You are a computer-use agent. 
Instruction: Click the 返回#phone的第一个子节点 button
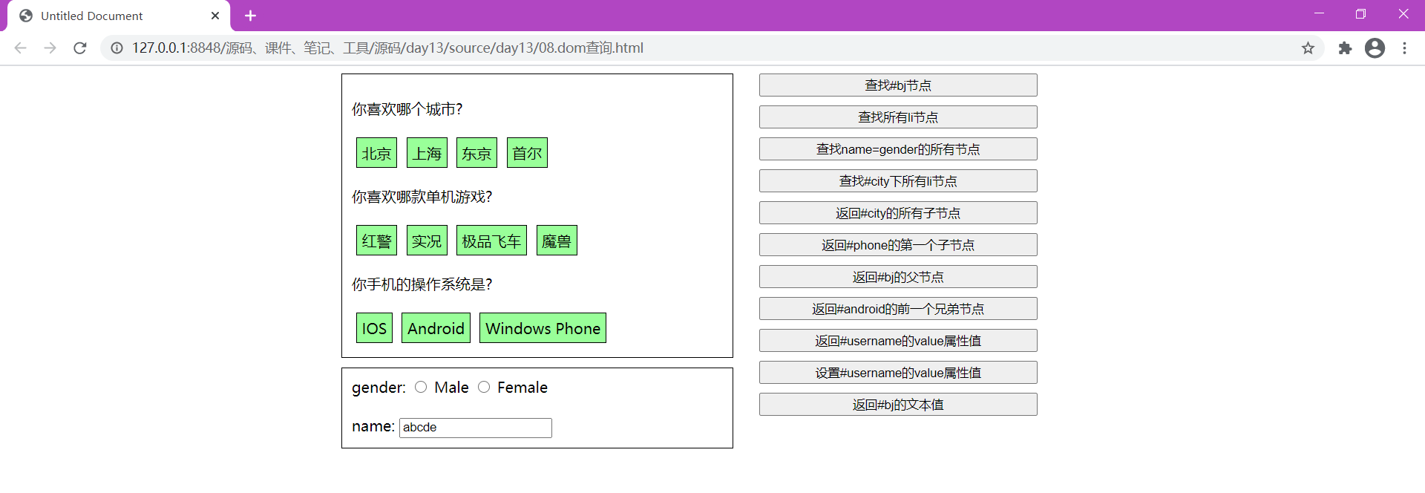click(x=898, y=245)
